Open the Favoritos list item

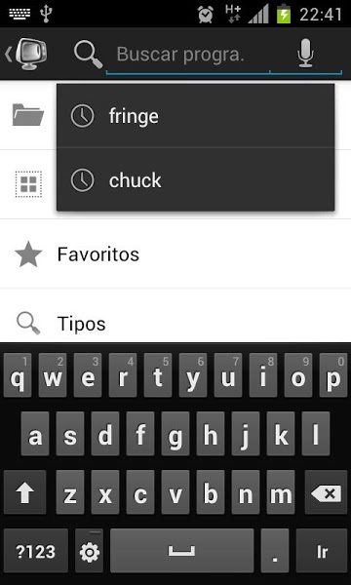pos(175,254)
